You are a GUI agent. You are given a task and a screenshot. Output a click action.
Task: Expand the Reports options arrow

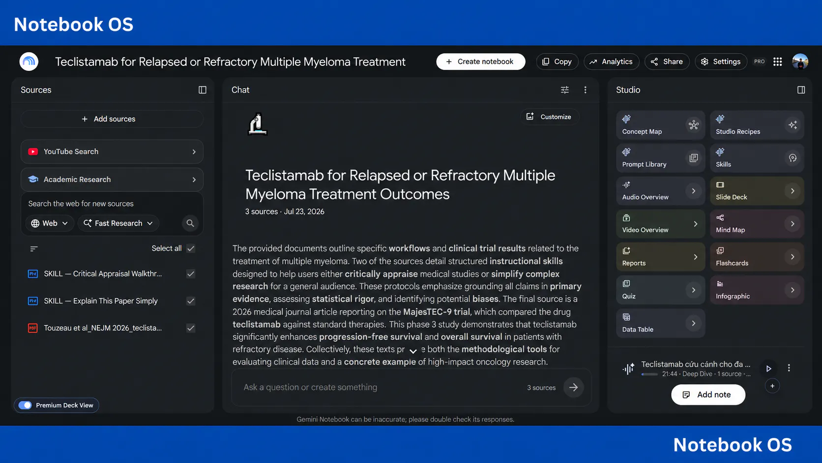695,257
